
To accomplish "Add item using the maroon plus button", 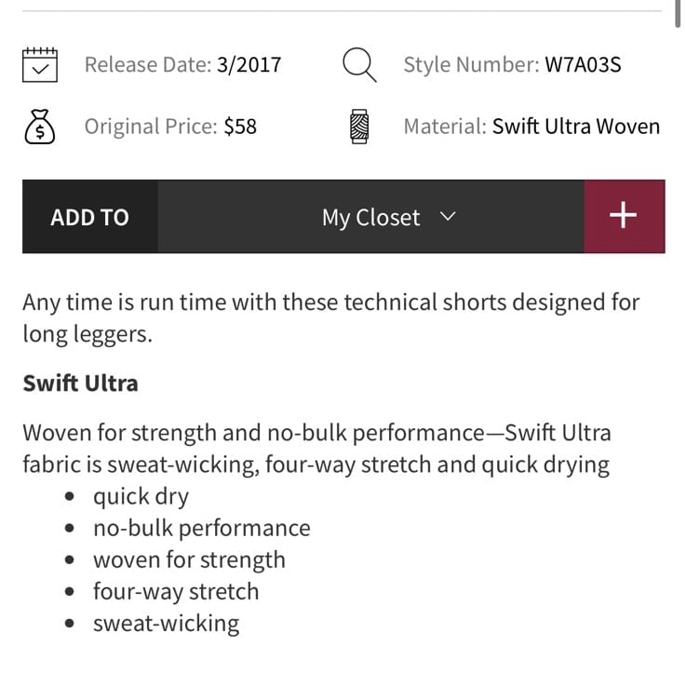I will (625, 216).
